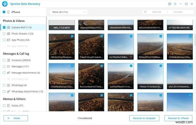The height and width of the screenshot is (125, 196).
Task: Click the Contacts icon
Action: tap(8, 60)
